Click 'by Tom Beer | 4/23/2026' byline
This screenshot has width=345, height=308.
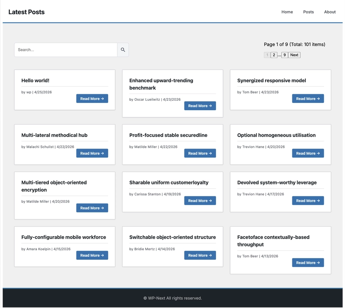coord(258,92)
